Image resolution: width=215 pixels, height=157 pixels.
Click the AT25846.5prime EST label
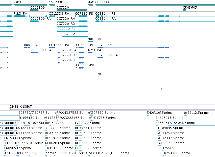coord(171,143)
